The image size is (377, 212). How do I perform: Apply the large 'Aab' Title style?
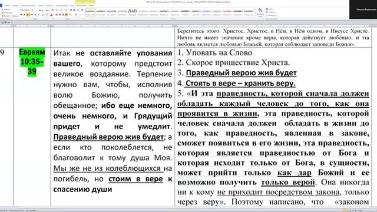click(133, 12)
